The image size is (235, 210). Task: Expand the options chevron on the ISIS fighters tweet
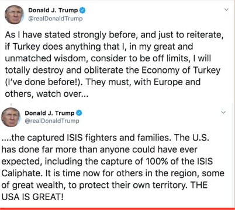click(x=223, y=113)
